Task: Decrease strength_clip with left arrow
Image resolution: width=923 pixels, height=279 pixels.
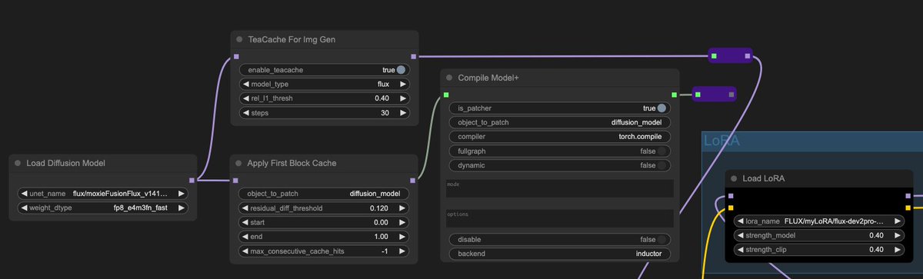Action: (x=740, y=250)
